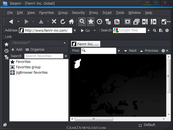The height and width of the screenshot is (130, 173).
Task: Go back with the Back arrow button
Action: coord(11,22)
